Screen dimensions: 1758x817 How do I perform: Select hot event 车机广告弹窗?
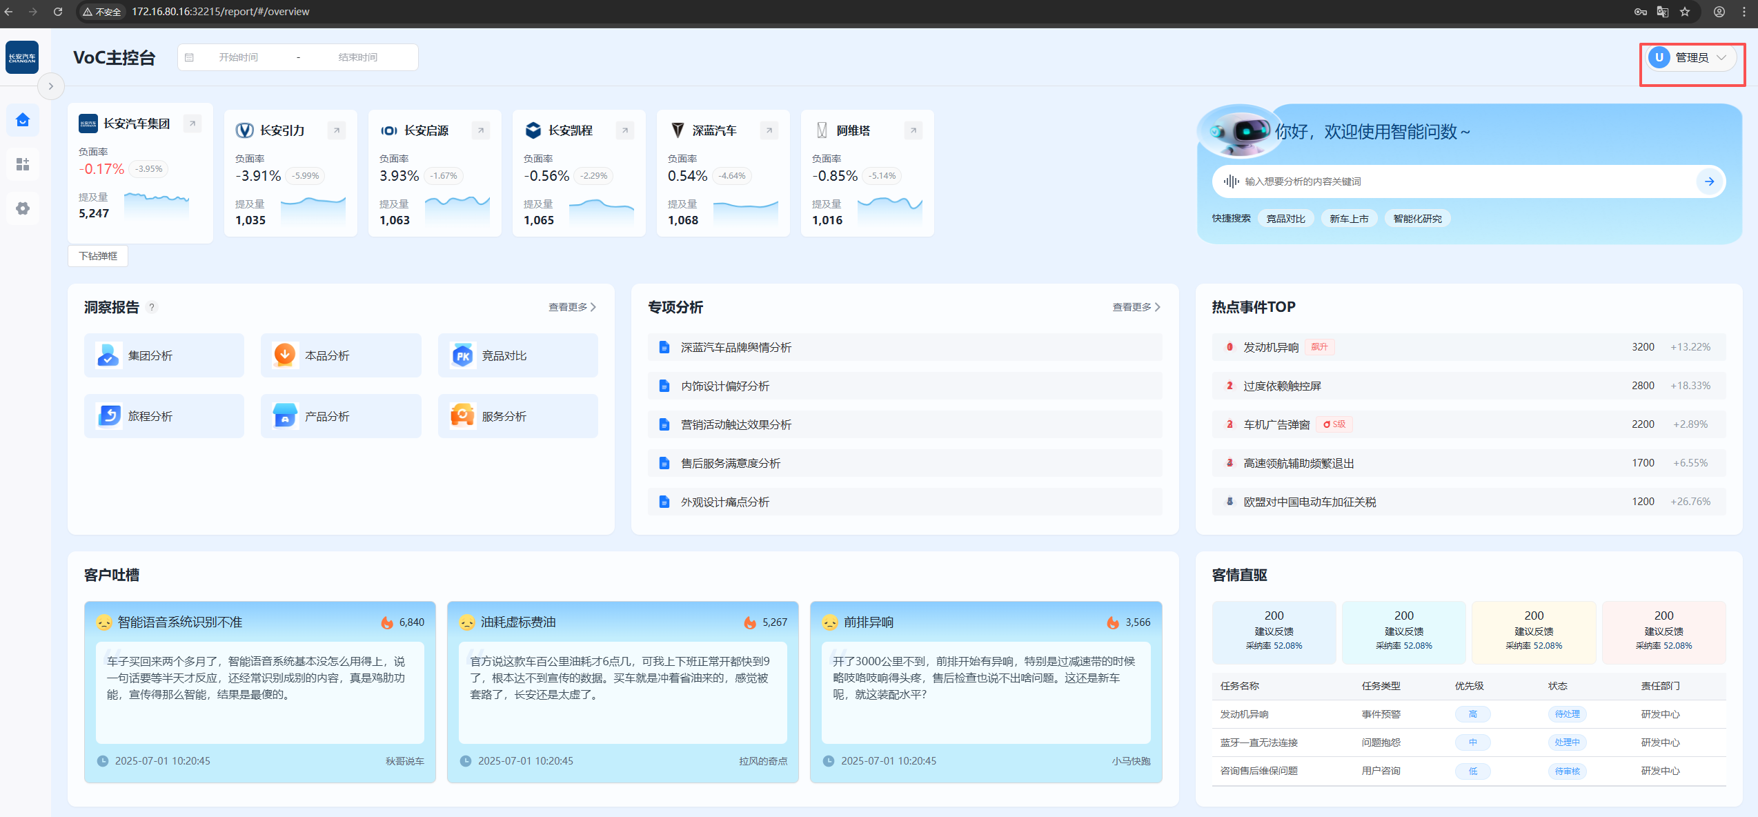1469,424
